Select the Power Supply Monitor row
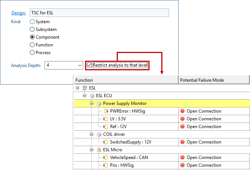This screenshot has height=170, width=250. [x=162, y=103]
